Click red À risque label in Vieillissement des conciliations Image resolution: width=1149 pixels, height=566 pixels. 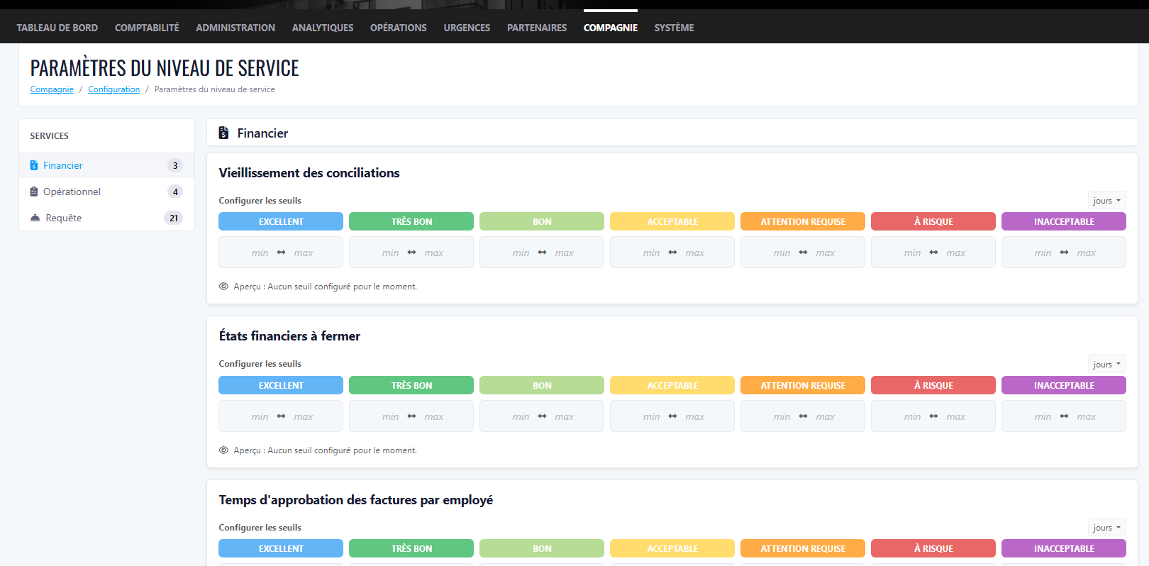pos(933,221)
